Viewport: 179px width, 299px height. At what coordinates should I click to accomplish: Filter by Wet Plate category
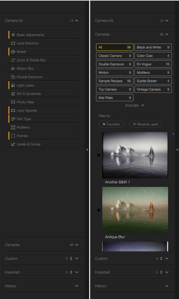[x=115, y=98]
